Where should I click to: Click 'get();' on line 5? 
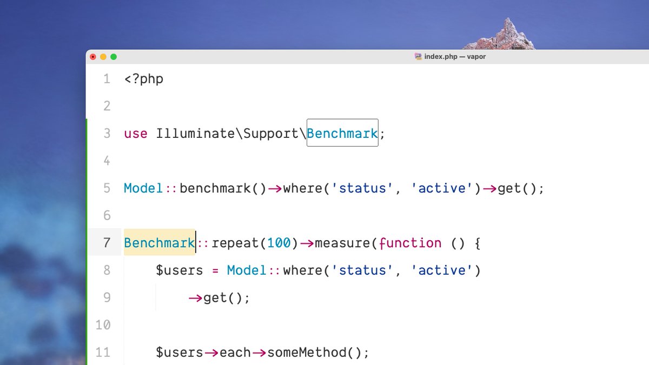tap(521, 188)
